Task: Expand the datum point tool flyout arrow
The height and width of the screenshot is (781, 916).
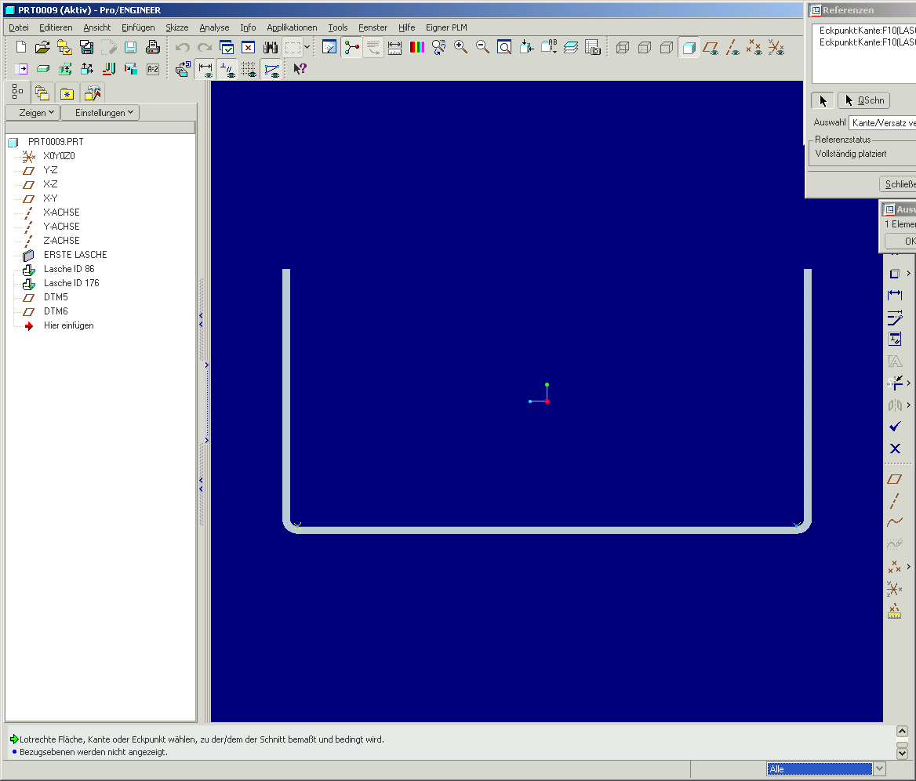Action: [908, 567]
